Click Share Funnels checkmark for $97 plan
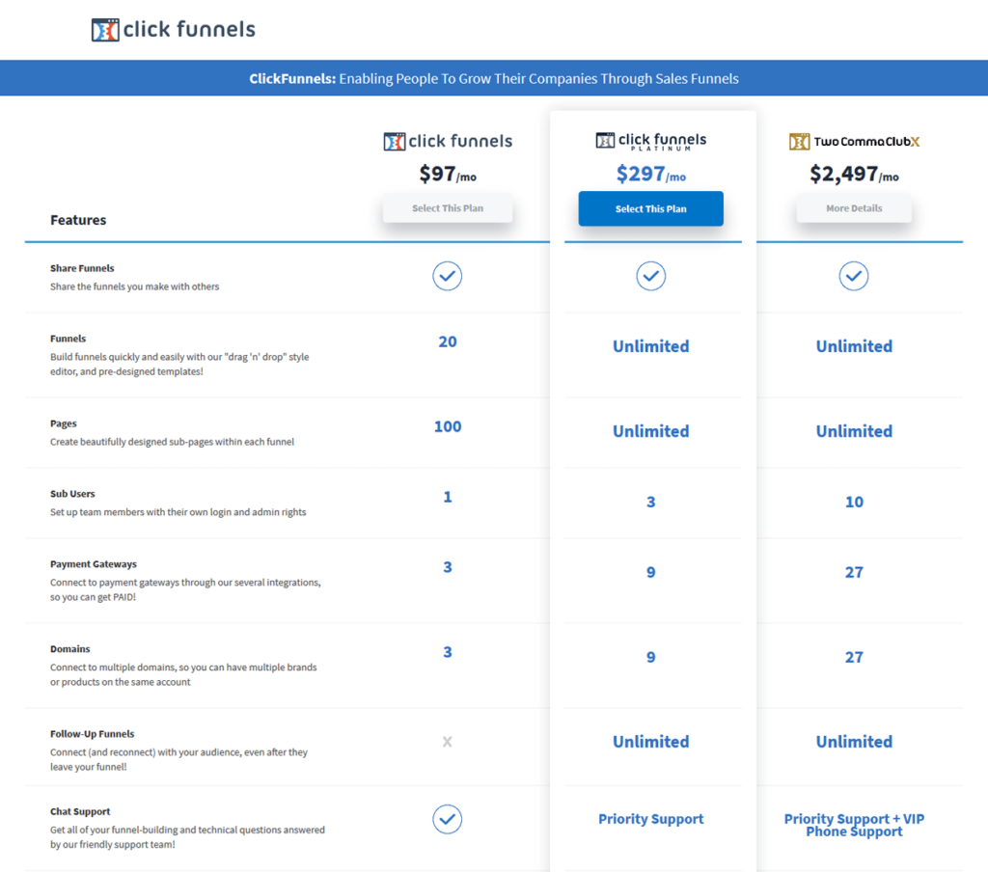The image size is (988, 872). [448, 276]
